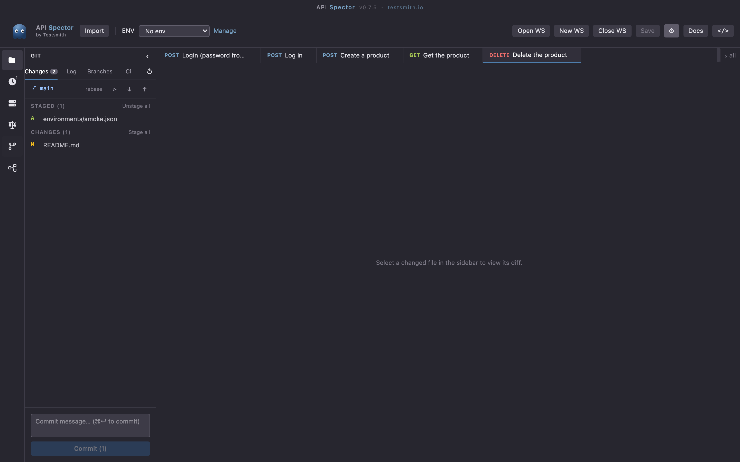Open the 'Create a product' tab
The image size is (740, 462).
[360, 55]
